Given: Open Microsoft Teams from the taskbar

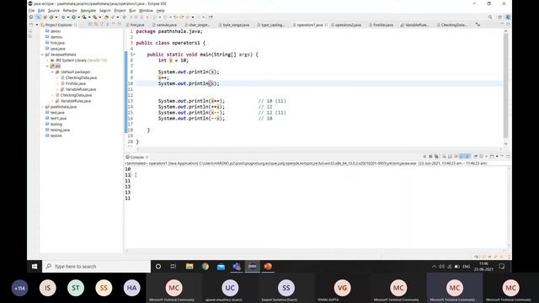Looking at the screenshot, I should 237,266.
